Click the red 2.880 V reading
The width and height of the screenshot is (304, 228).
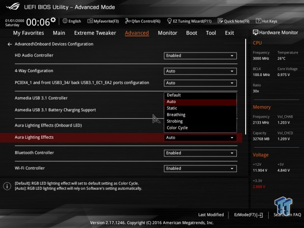pos(259,187)
